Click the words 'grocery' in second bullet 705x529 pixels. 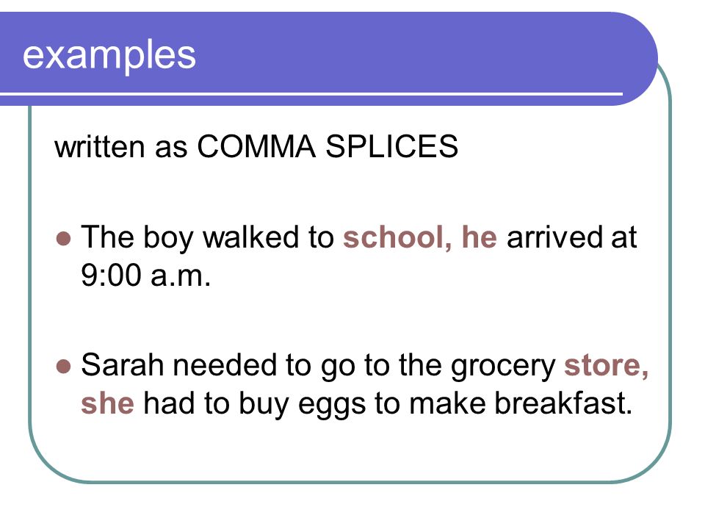pos(504,367)
